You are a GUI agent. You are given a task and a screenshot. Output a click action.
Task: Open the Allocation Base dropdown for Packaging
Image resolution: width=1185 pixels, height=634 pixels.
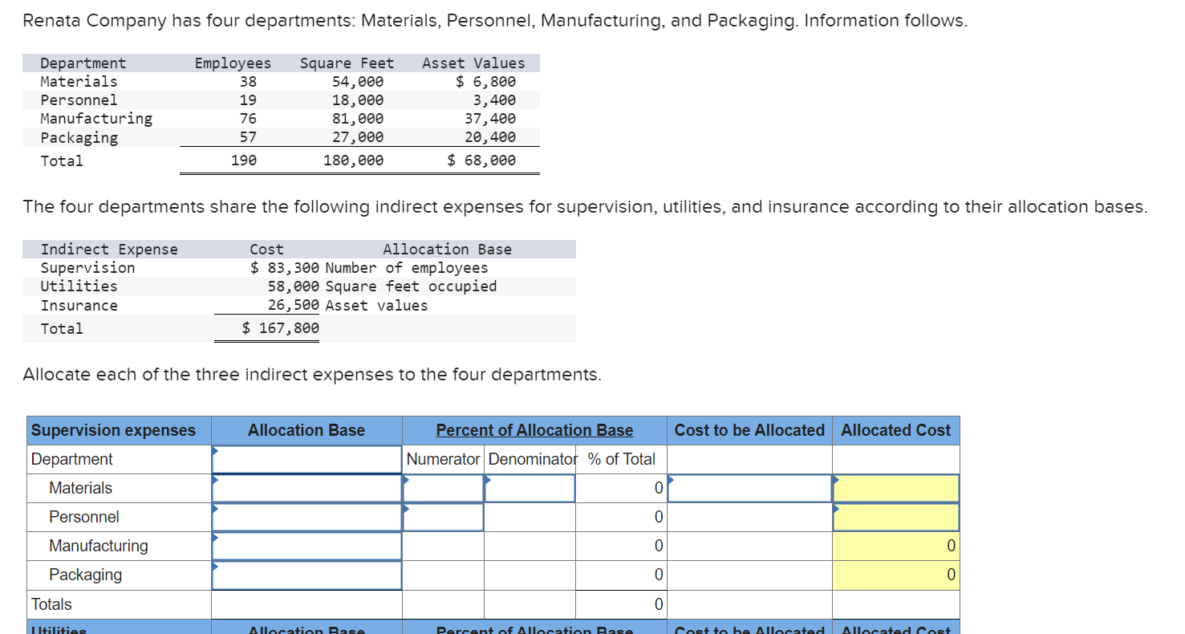(306, 575)
